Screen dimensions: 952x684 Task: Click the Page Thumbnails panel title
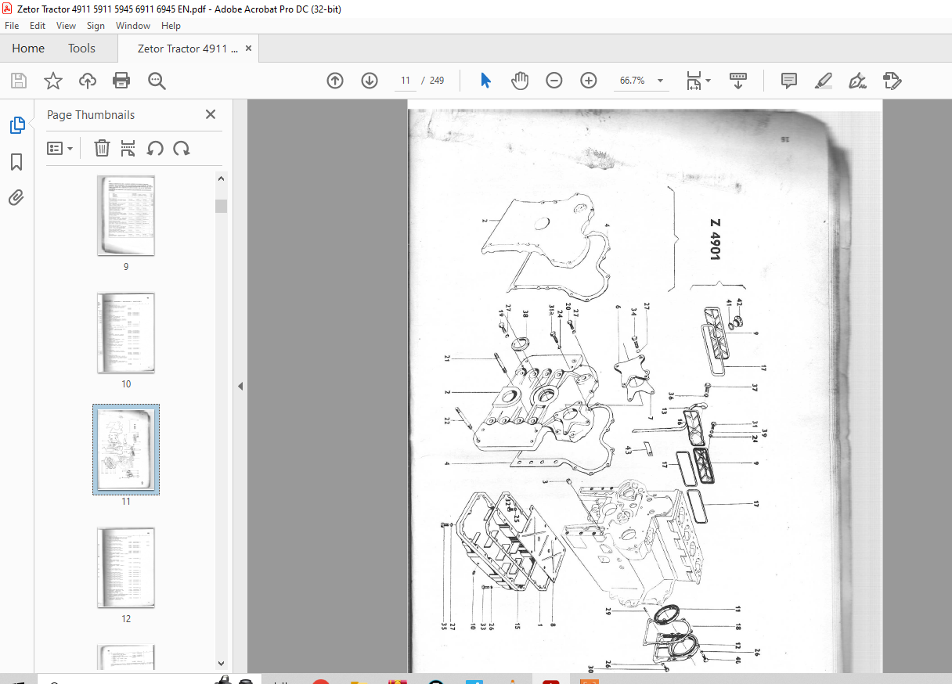91,115
